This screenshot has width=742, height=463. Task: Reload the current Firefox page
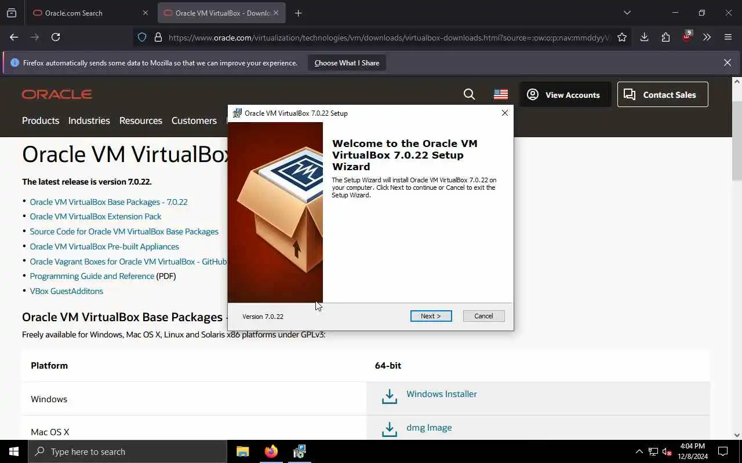56,37
